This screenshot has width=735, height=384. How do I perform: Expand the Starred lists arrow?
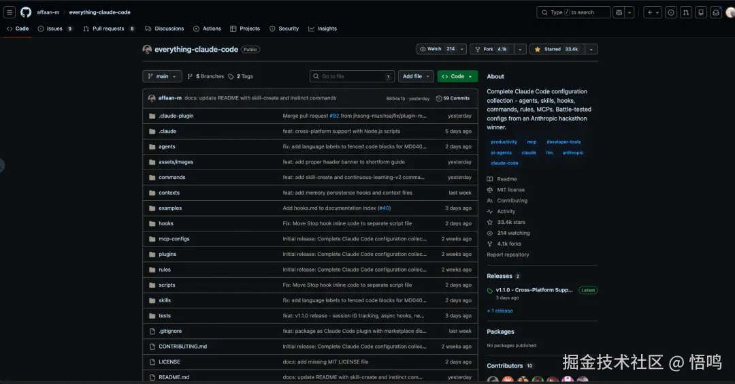click(591, 49)
